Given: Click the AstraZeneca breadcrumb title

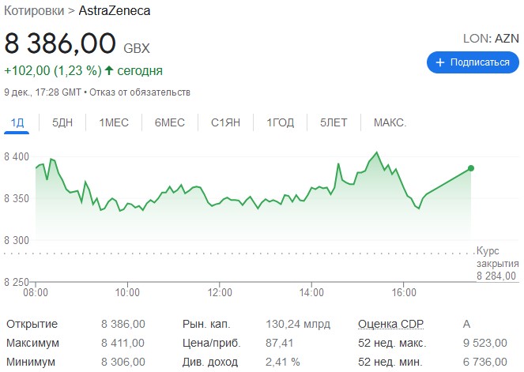Looking at the screenshot, I should [x=115, y=11].
